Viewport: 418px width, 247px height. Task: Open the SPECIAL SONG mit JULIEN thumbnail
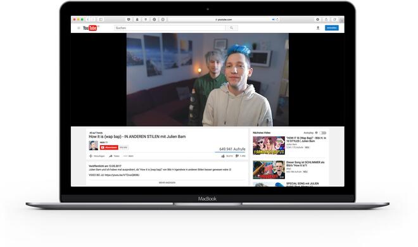pyautogui.click(x=269, y=184)
